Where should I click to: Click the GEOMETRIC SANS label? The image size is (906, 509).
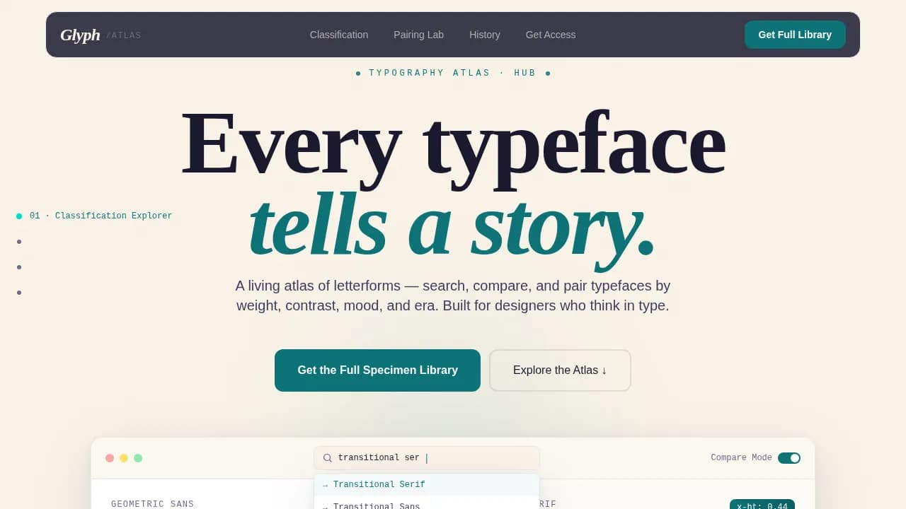pyautogui.click(x=152, y=504)
